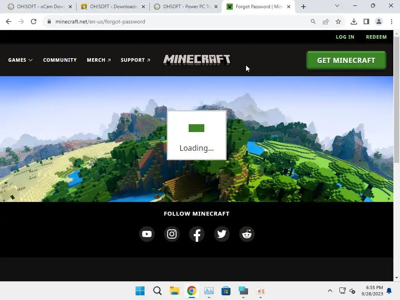Click the FOLLOW MINECRAFT heading
400x300 pixels.
pyautogui.click(x=197, y=214)
